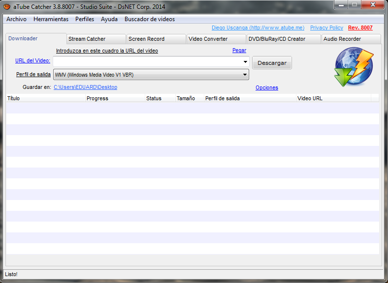
Task: Click the globe download logo
Action: 354,67
